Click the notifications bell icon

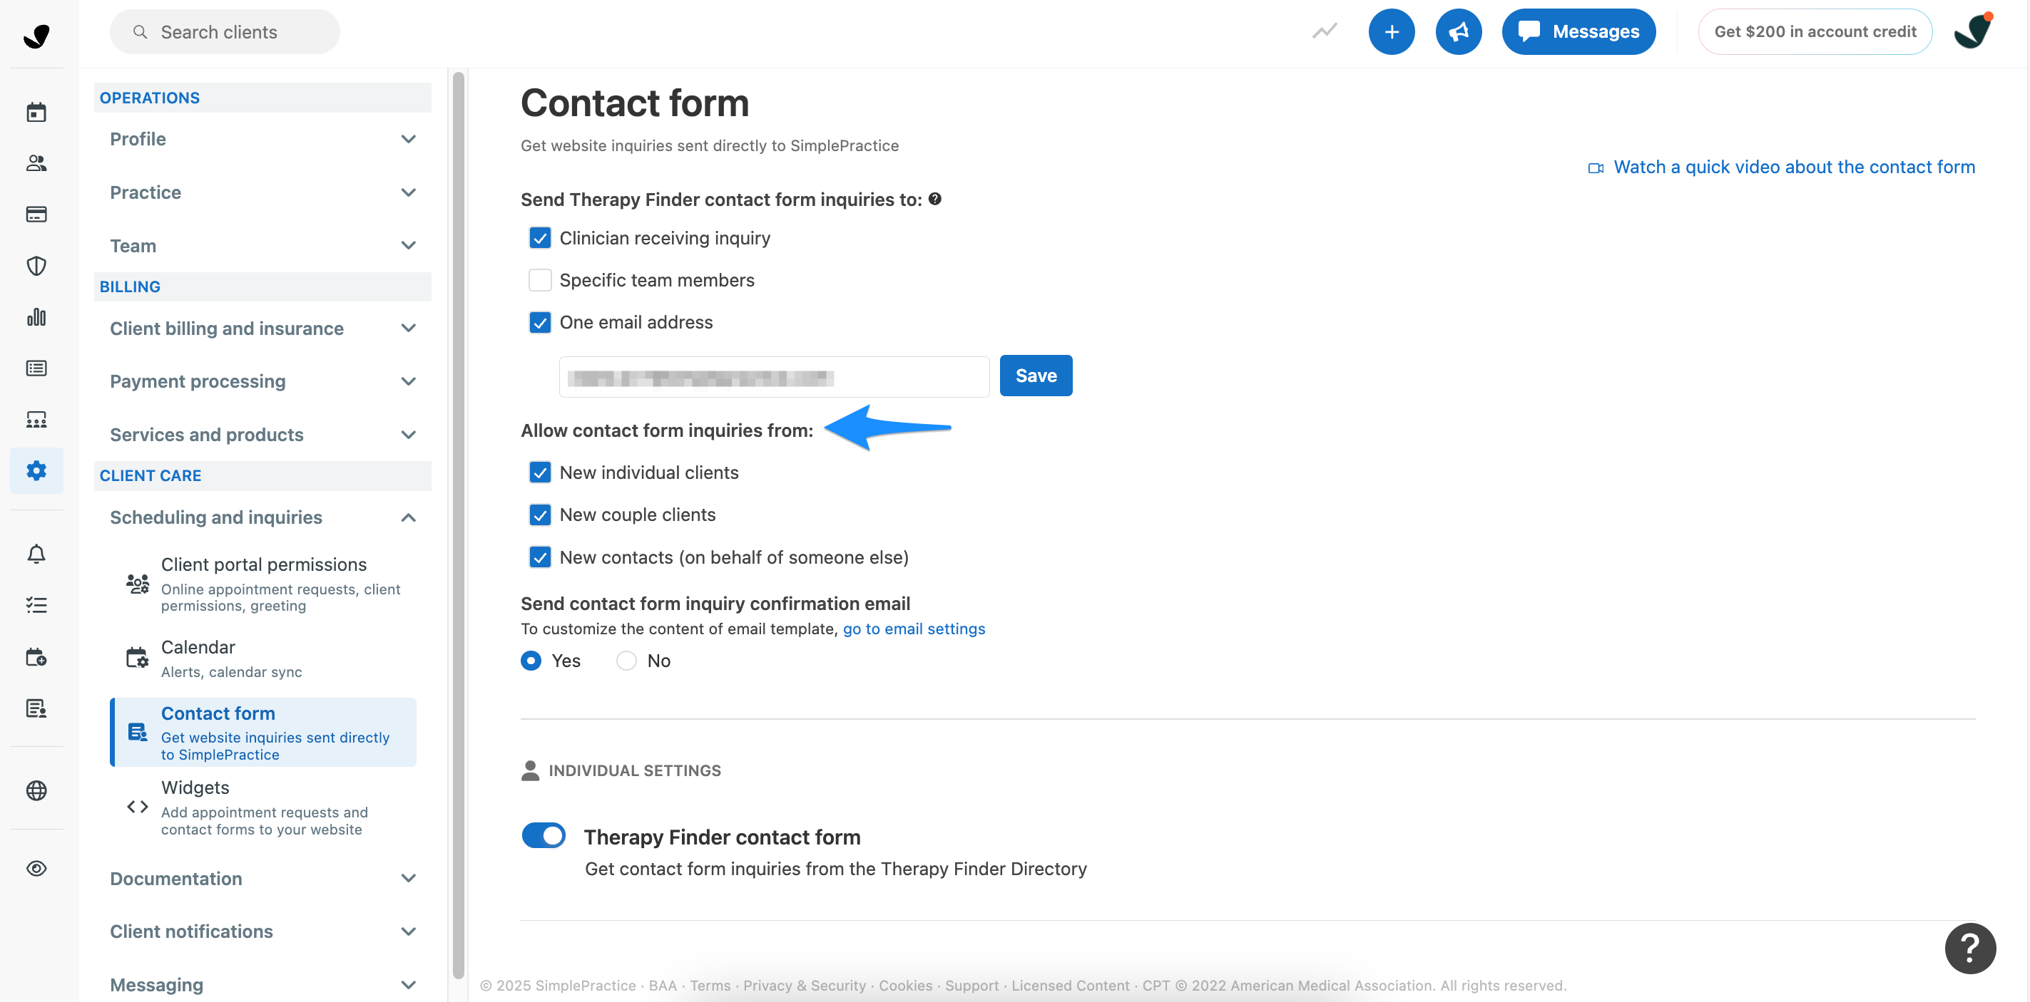pos(36,554)
